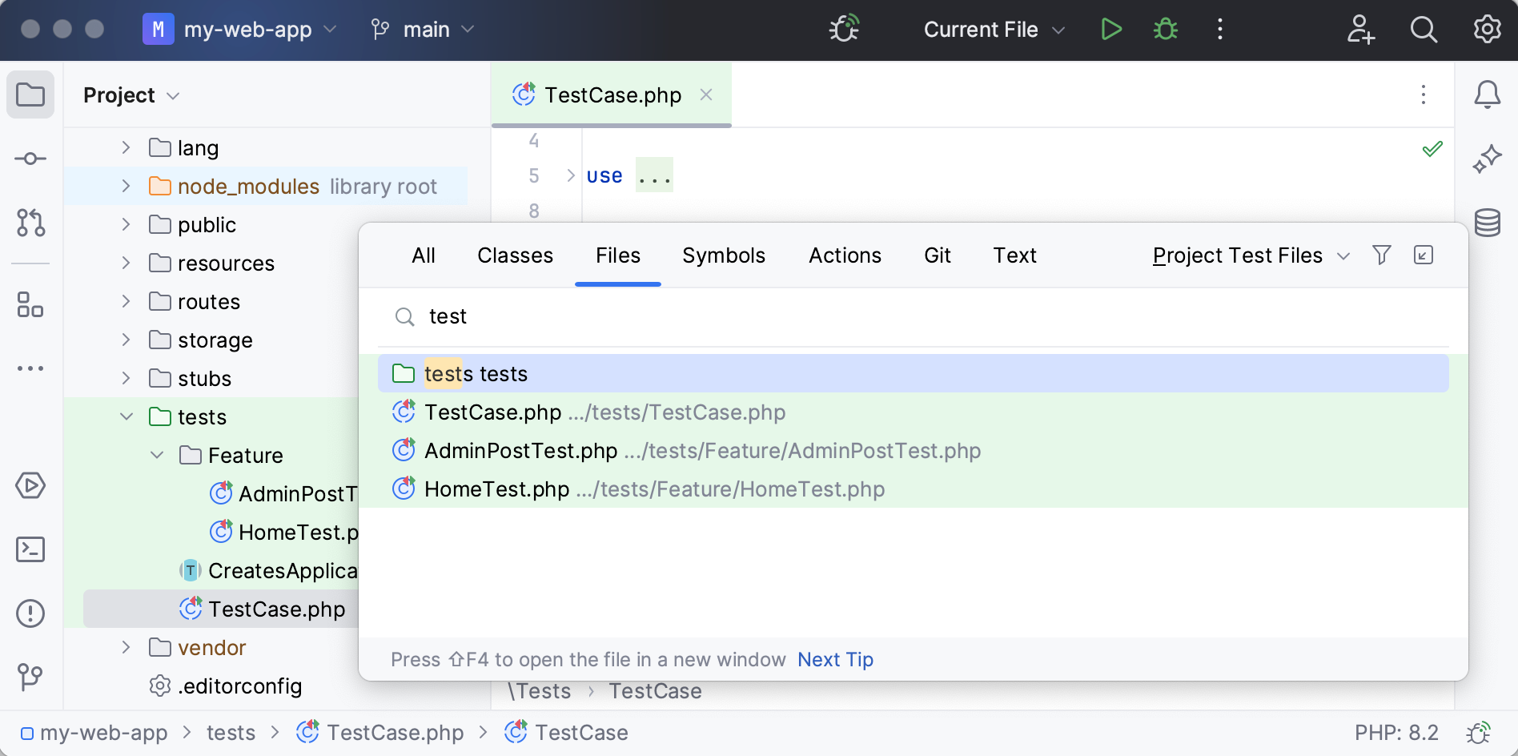The height and width of the screenshot is (756, 1518).
Task: Open the Database tool window
Action: (x=1487, y=223)
